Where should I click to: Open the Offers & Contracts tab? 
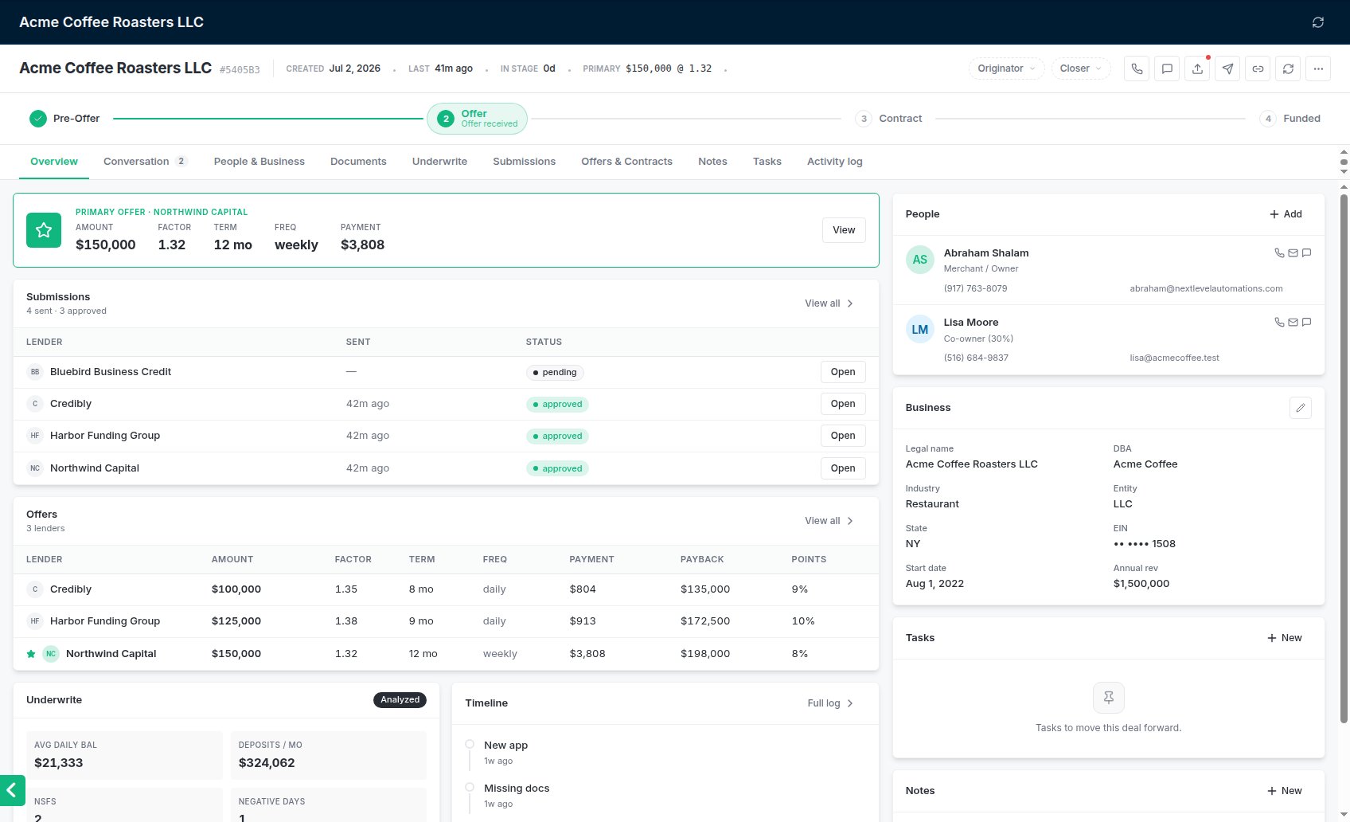pos(626,162)
